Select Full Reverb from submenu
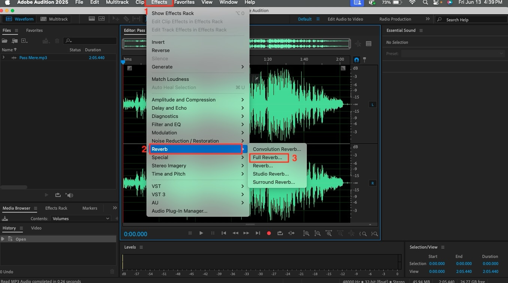Screen dimensions: 508x283 267,157
